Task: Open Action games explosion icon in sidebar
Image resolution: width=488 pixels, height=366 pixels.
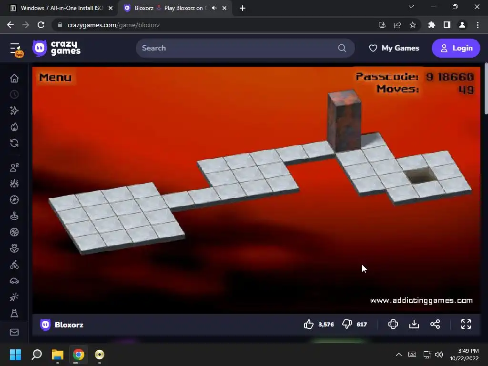Action: point(14,183)
